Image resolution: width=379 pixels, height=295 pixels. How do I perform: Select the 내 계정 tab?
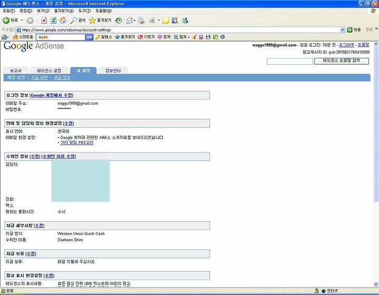point(83,70)
